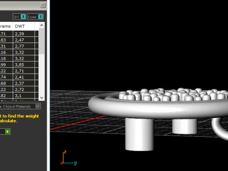Screen dimensions: 228x171
Task: Click the input field beside the green arrow
Action: coord(2,132)
